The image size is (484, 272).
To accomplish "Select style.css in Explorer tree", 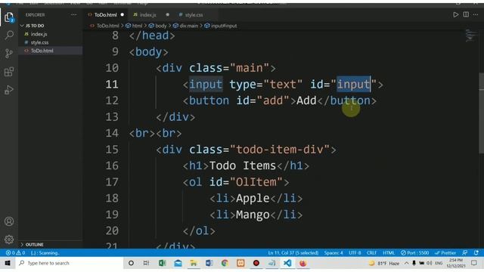I will point(39,42).
